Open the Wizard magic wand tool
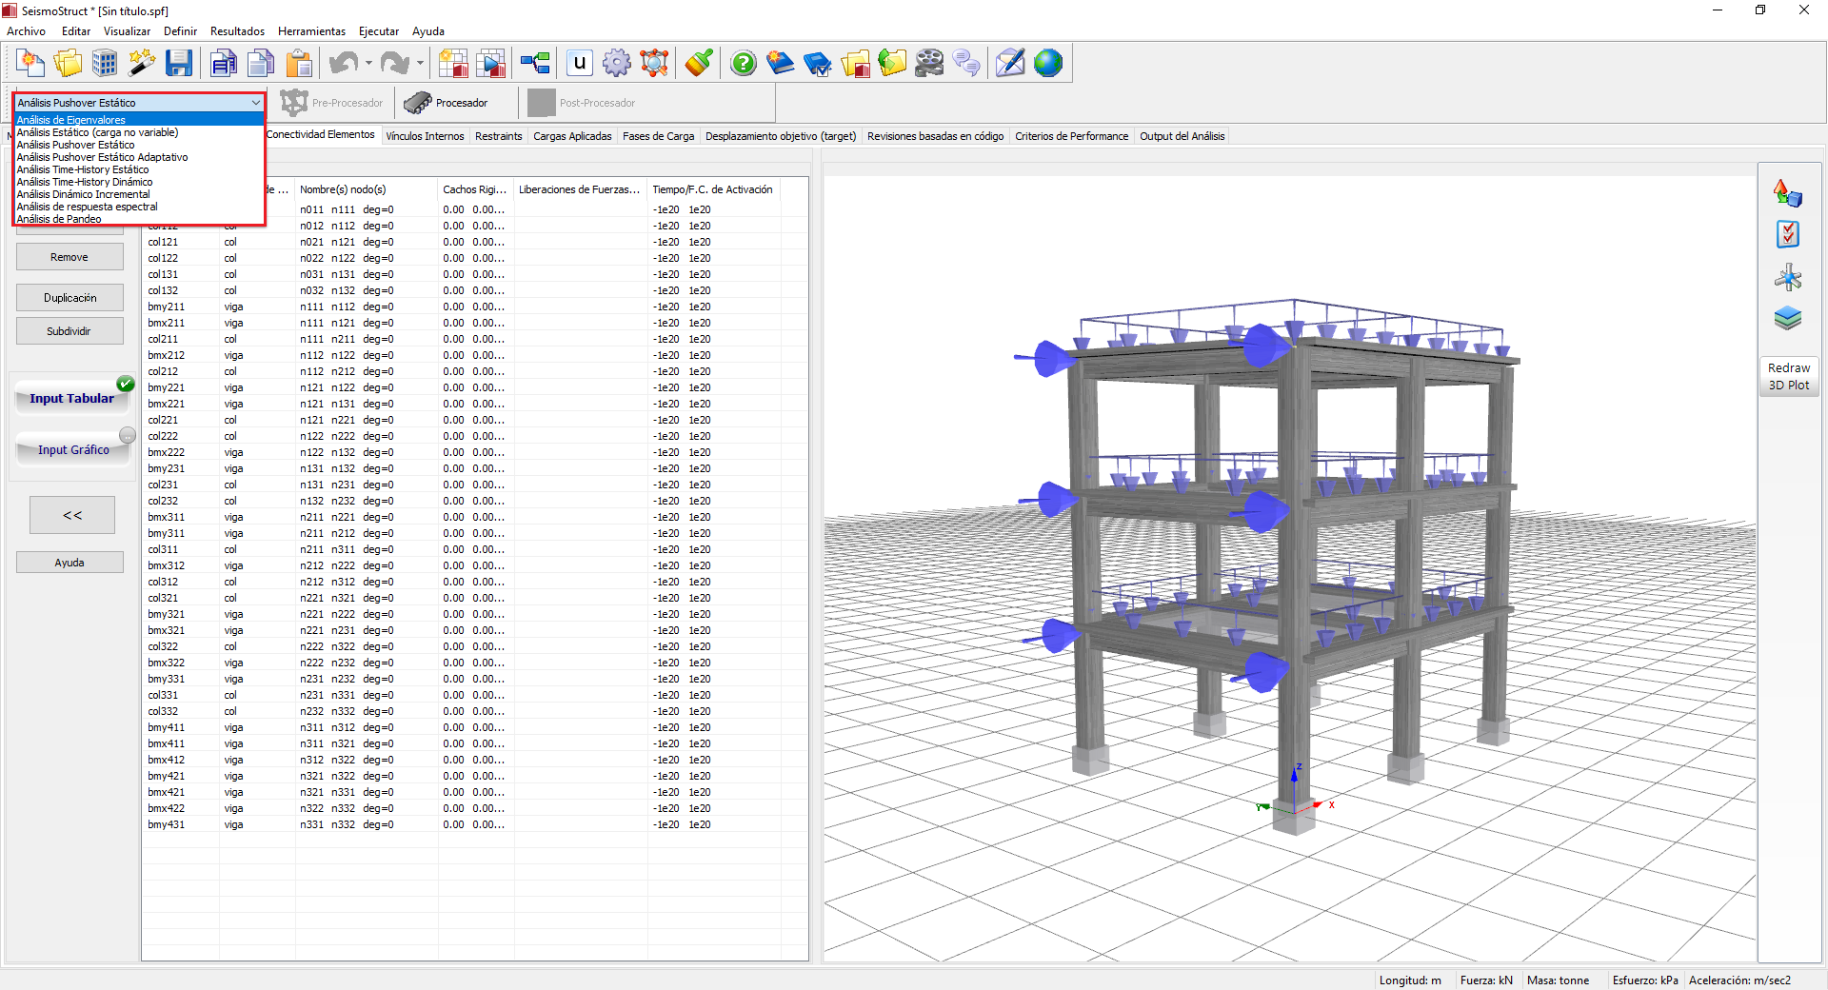 point(142,64)
